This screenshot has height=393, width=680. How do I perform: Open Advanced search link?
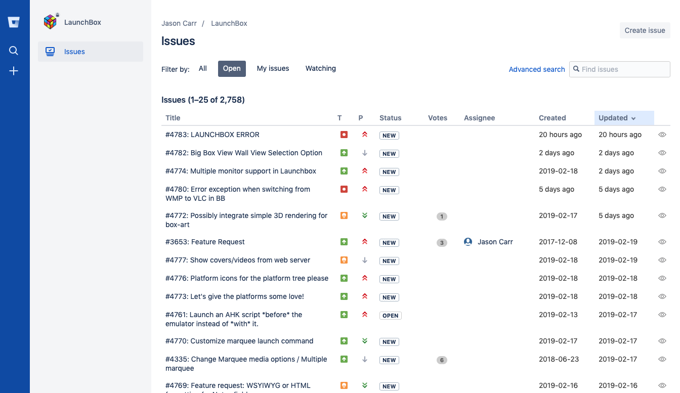537,69
